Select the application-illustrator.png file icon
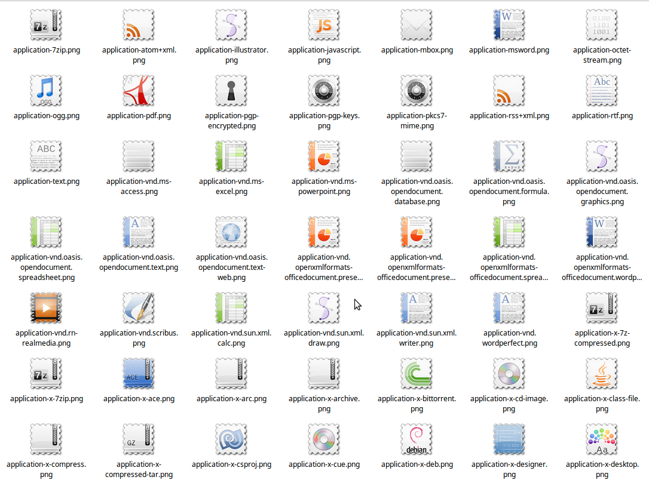The width and height of the screenshot is (649, 483). pyautogui.click(x=231, y=25)
